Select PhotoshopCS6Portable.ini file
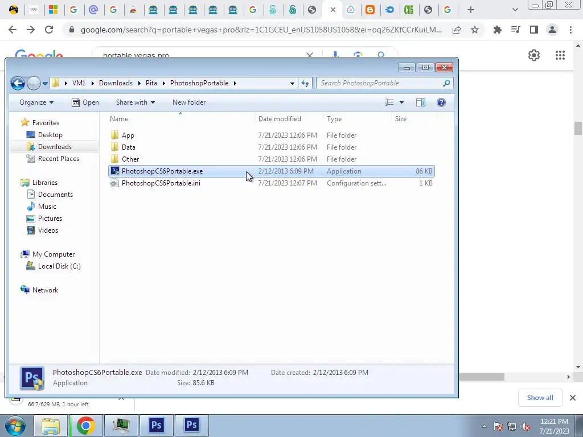 pyautogui.click(x=272, y=183)
